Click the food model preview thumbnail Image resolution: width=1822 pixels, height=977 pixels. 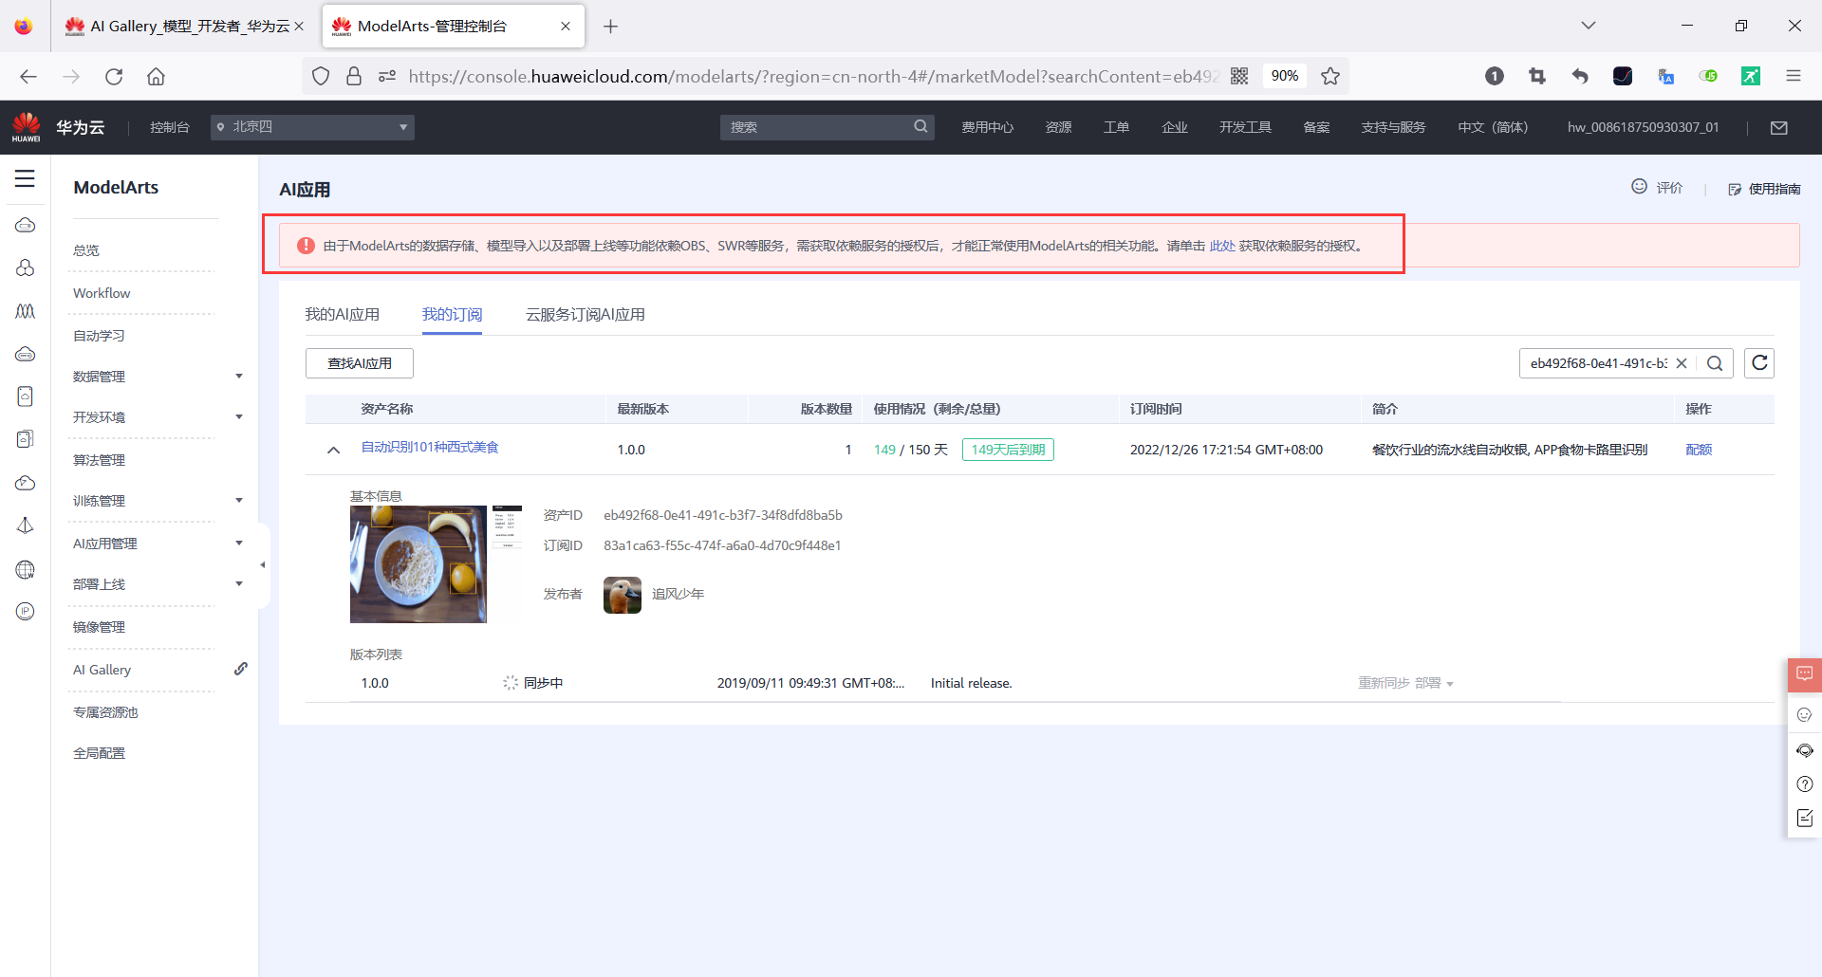tap(418, 564)
